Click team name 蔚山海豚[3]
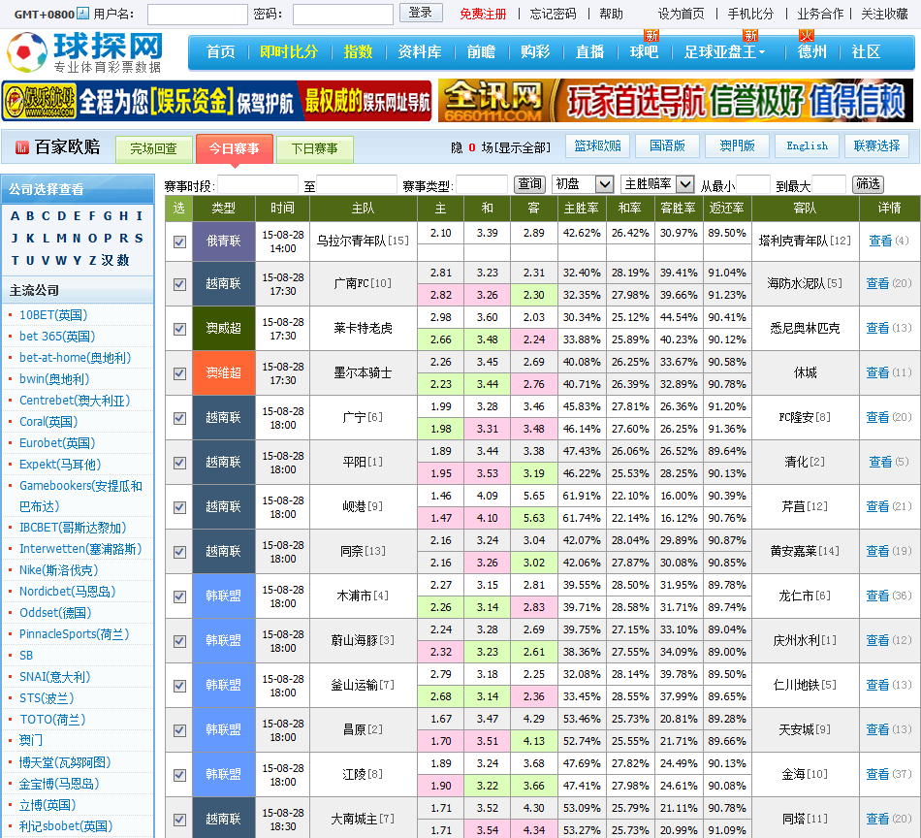 coord(363,640)
